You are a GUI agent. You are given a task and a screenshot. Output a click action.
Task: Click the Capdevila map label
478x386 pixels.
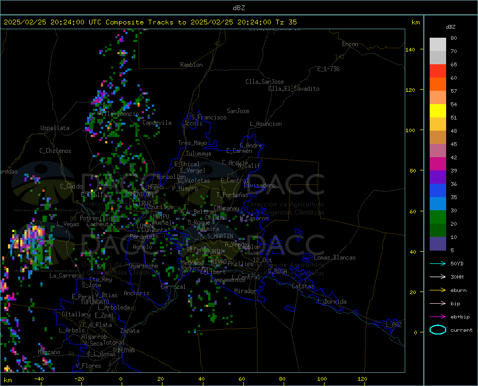tap(157, 123)
